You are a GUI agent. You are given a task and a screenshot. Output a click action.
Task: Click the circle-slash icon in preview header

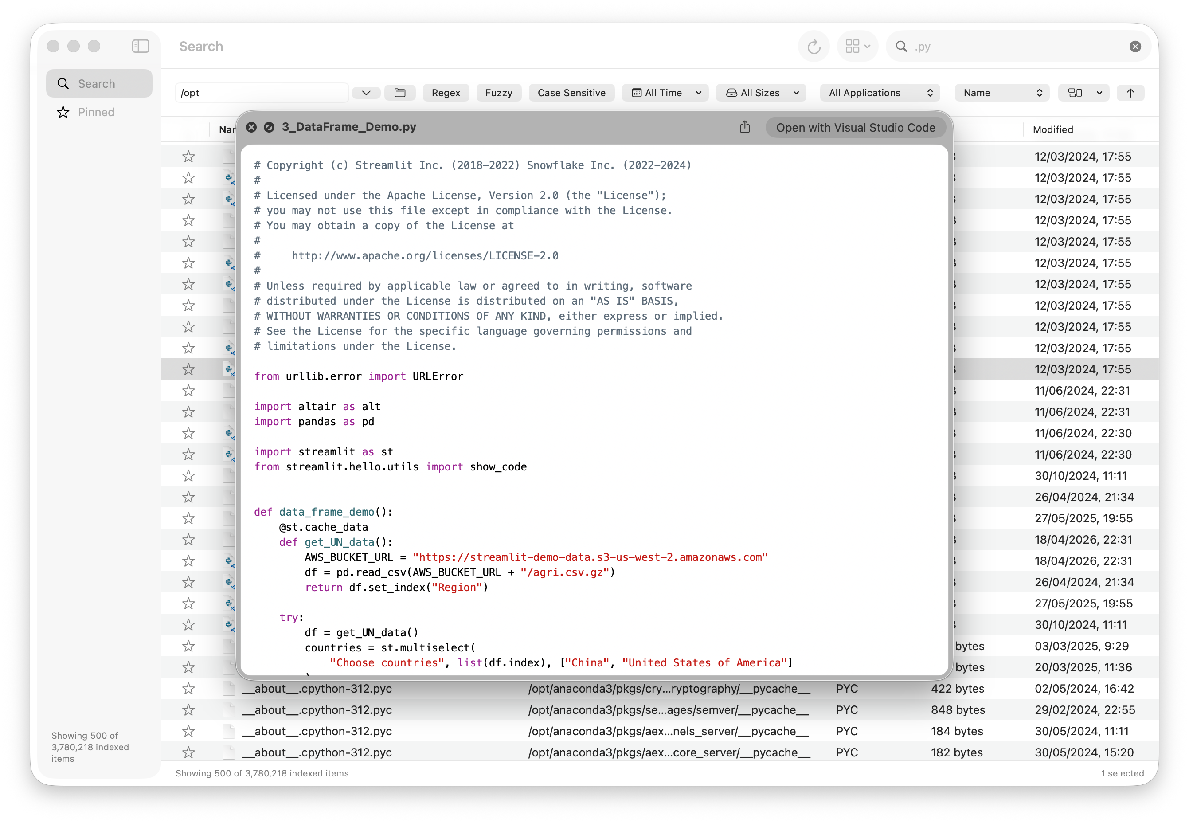coord(269,127)
